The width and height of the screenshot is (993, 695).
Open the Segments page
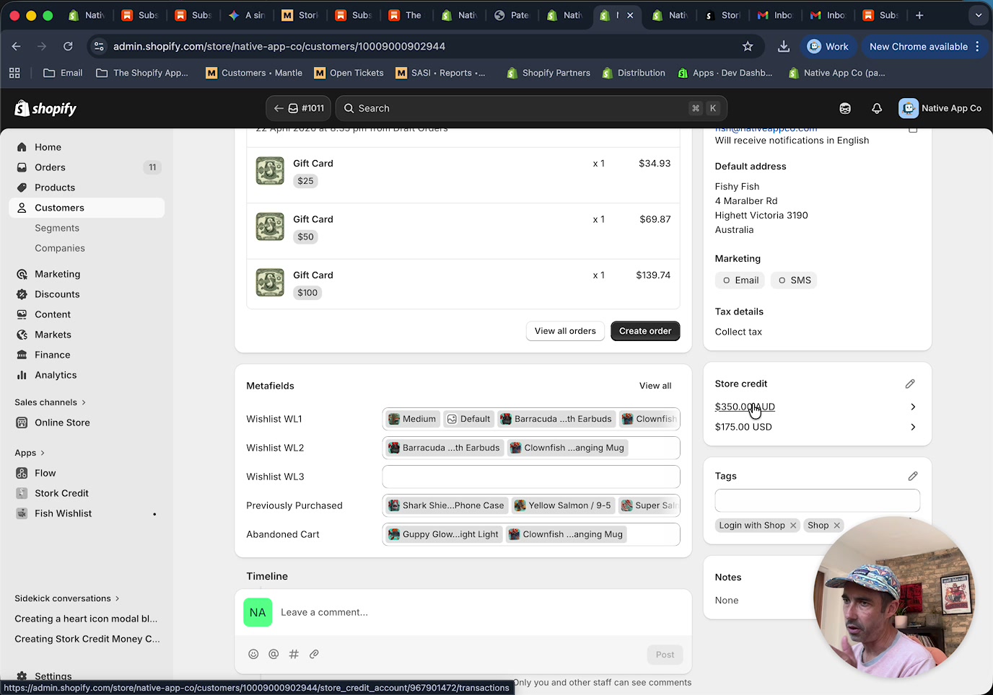pyautogui.click(x=57, y=228)
